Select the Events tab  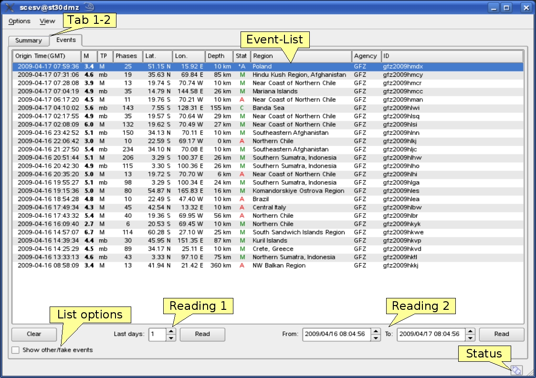tap(66, 40)
